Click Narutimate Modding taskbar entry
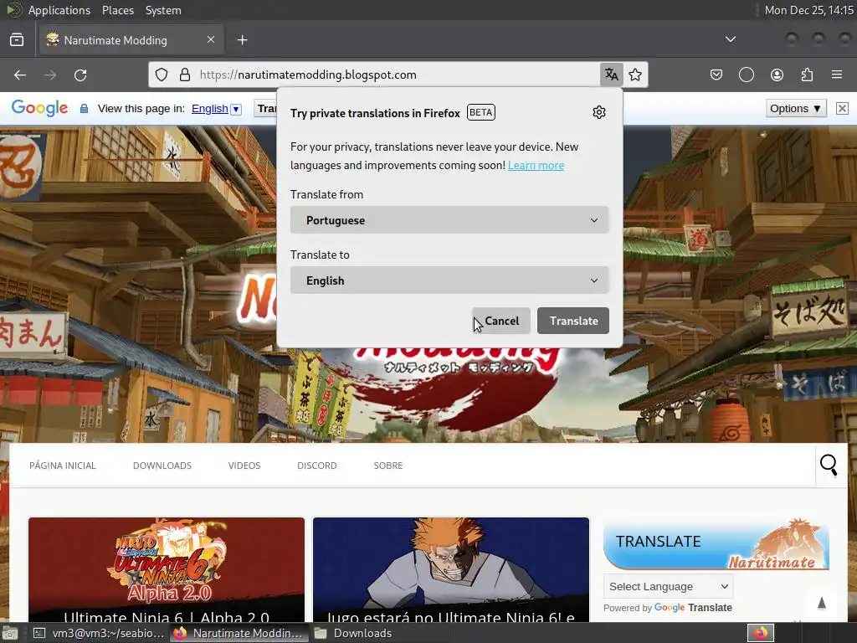 pos(239,633)
